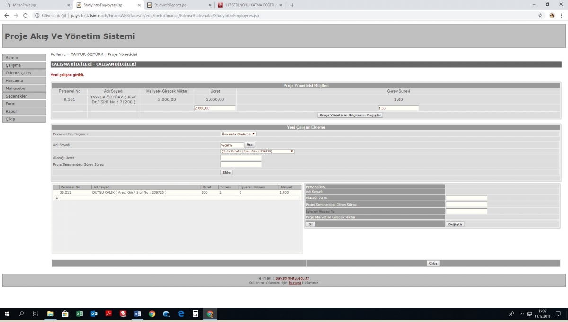Image resolution: width=568 pixels, height=322 pixels.
Task: Follow the pays@metu.edu.tr email link
Action: (x=292, y=278)
